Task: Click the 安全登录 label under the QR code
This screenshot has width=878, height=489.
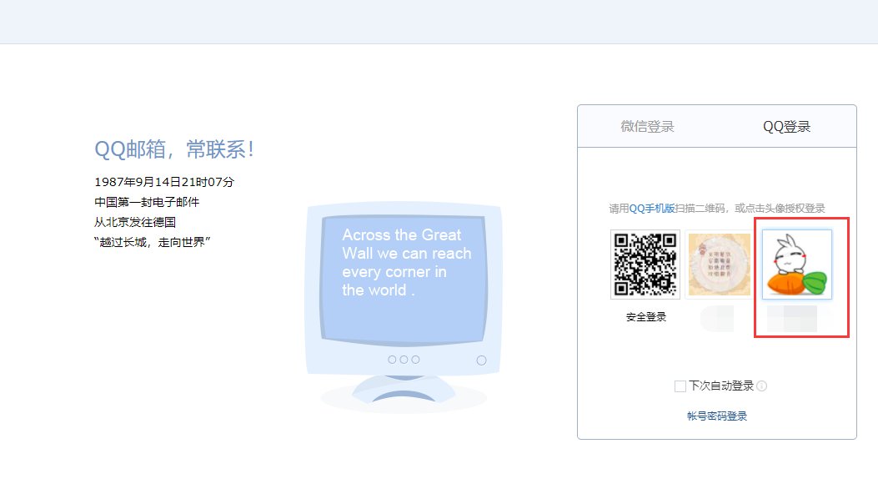Action: [x=645, y=317]
